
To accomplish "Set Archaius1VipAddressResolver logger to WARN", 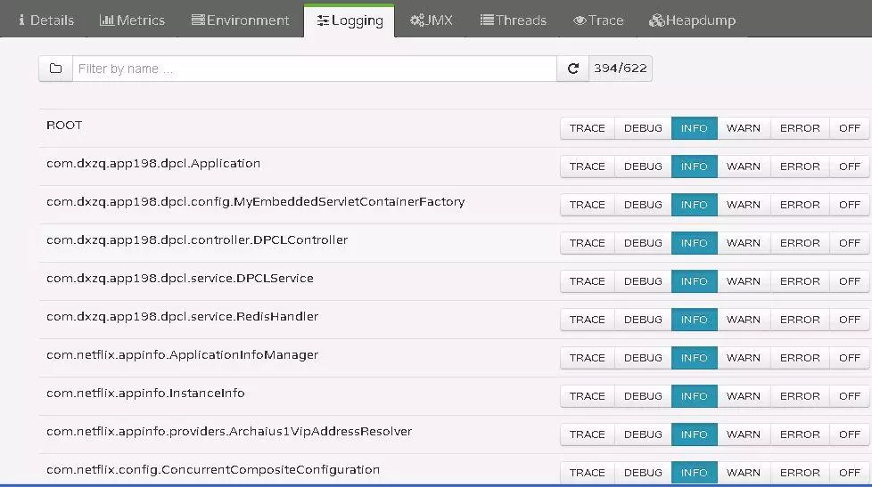I will point(743,434).
